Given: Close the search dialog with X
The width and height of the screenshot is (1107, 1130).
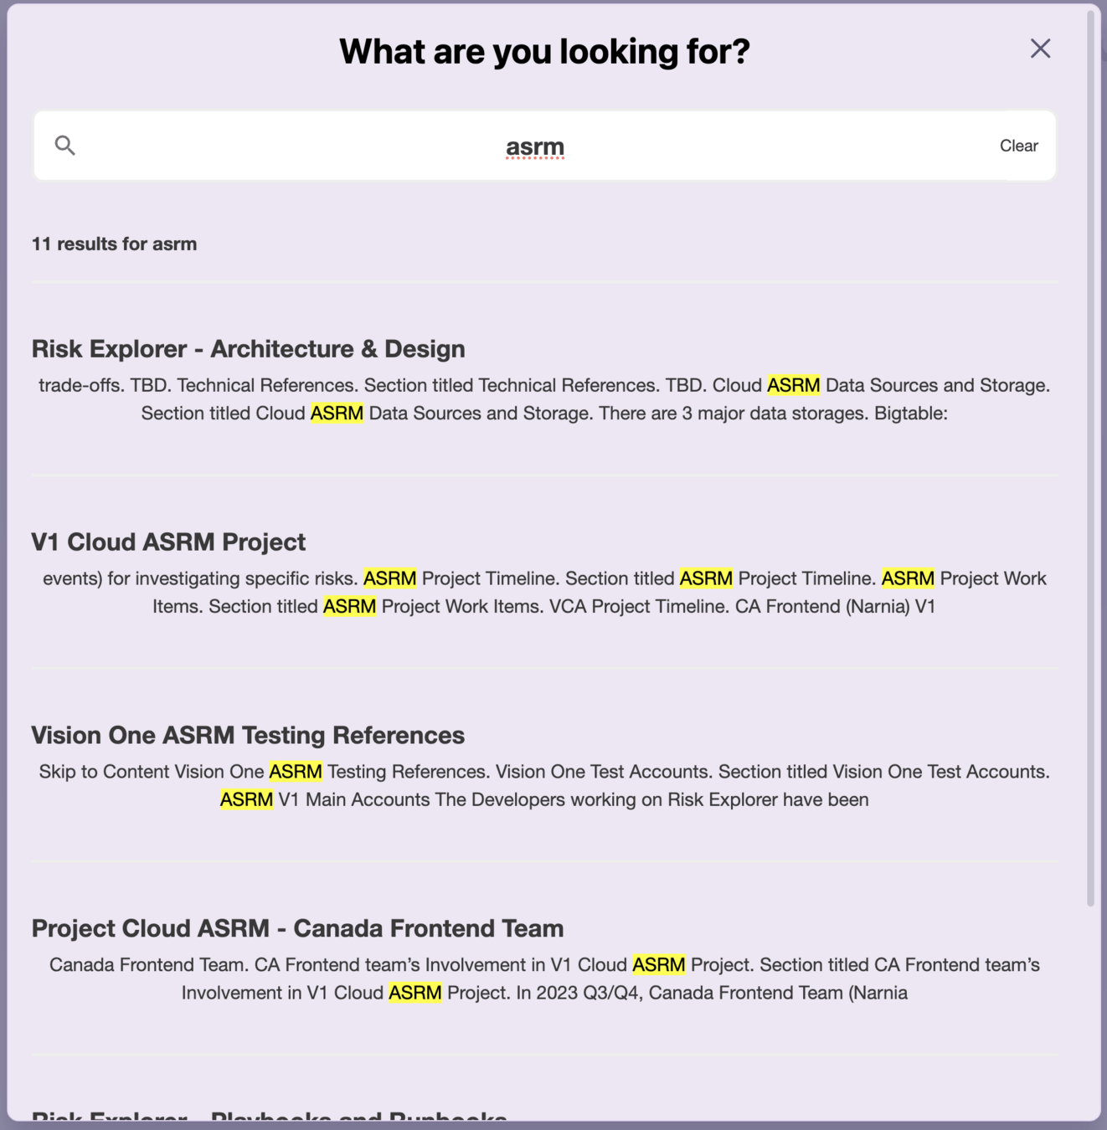Looking at the screenshot, I should (x=1040, y=49).
